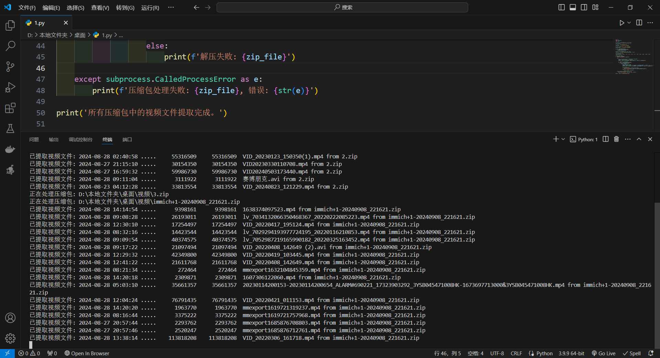
Task: Select Python interpreter 3.9.9 64-bit
Action: (x=571, y=353)
